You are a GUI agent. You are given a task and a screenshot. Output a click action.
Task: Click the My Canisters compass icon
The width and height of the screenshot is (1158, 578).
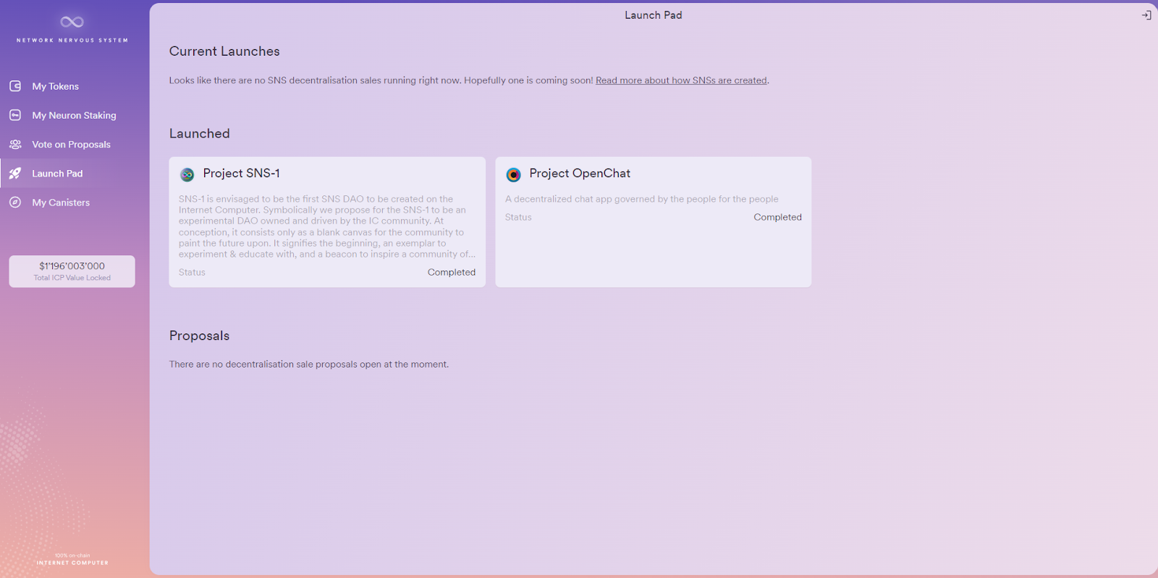pos(15,203)
